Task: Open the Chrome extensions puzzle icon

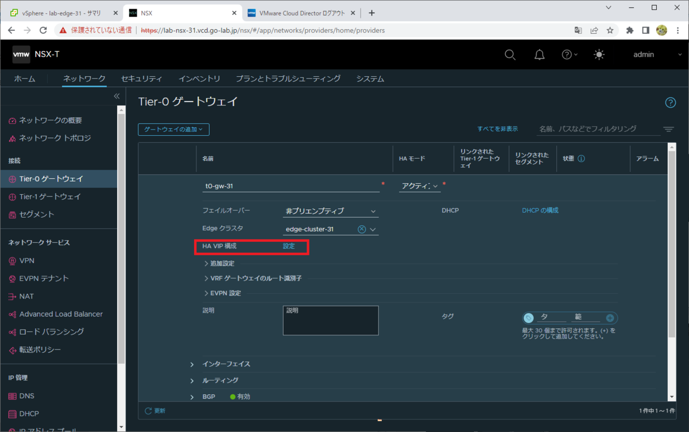Action: [630, 30]
